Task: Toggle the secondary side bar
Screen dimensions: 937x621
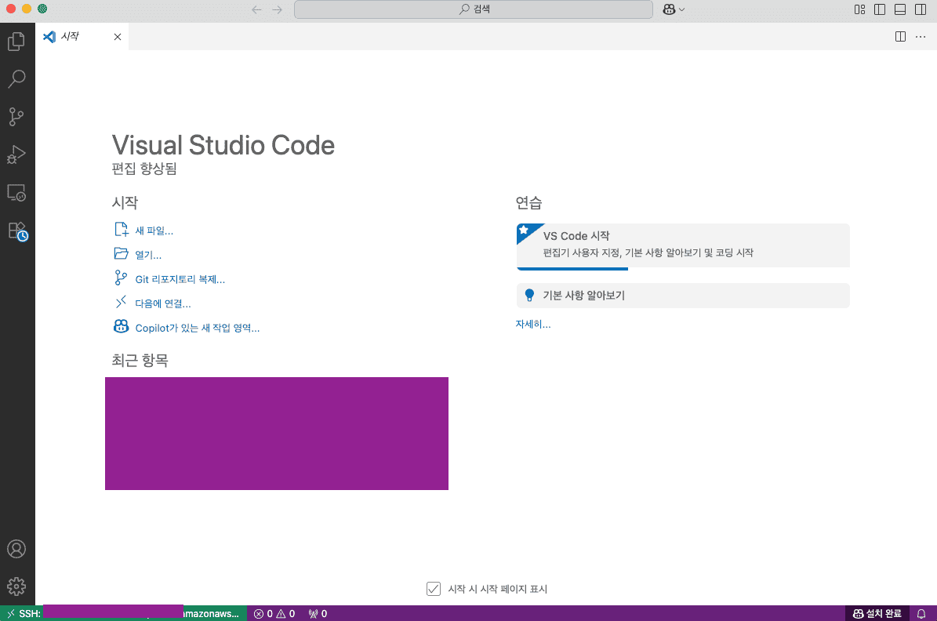Action: 921,9
